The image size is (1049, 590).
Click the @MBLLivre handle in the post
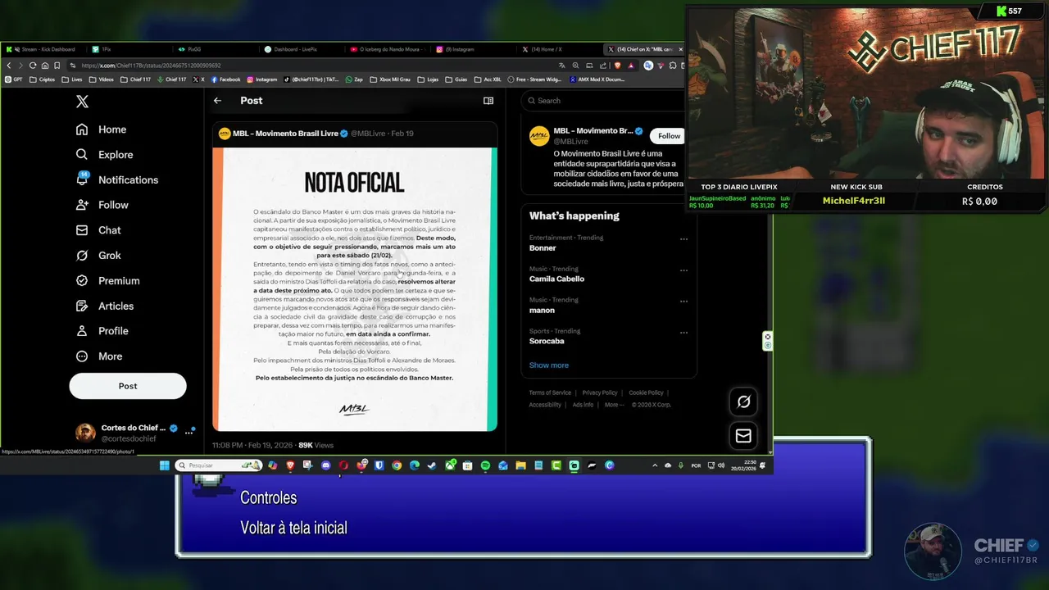click(x=368, y=134)
